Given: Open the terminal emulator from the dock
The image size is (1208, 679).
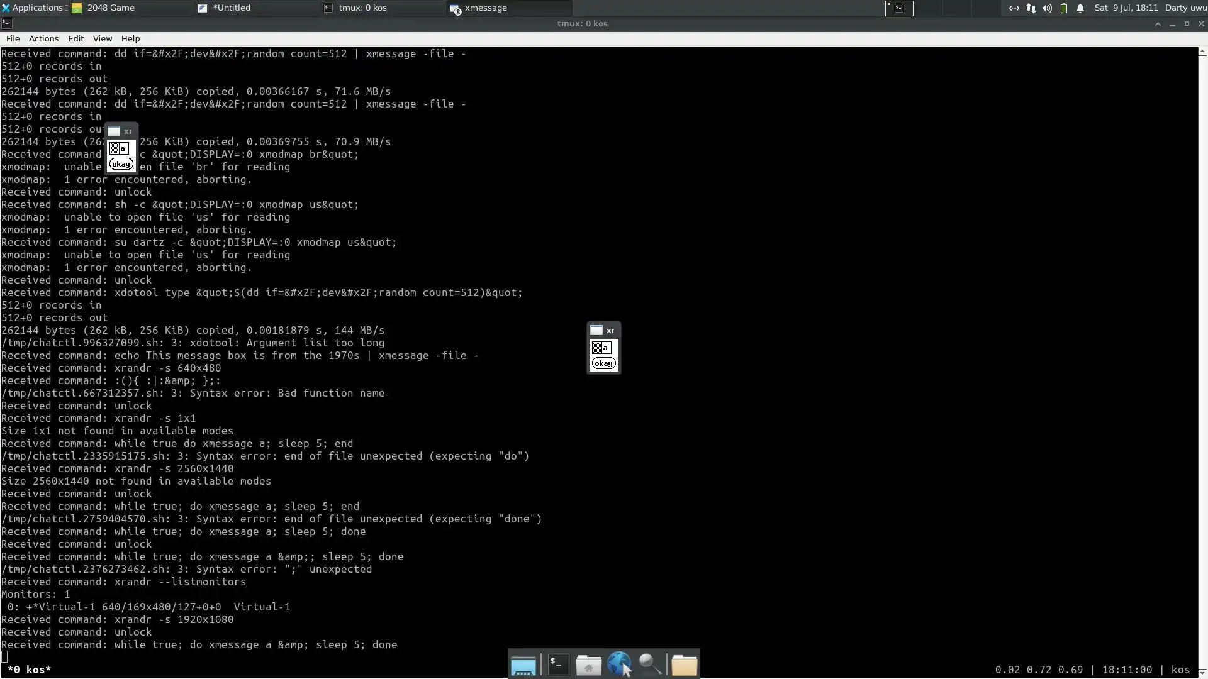Looking at the screenshot, I should coord(558,665).
